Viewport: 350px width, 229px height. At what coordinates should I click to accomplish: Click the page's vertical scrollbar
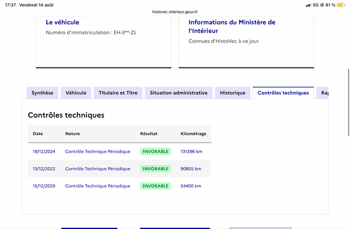(349, 103)
